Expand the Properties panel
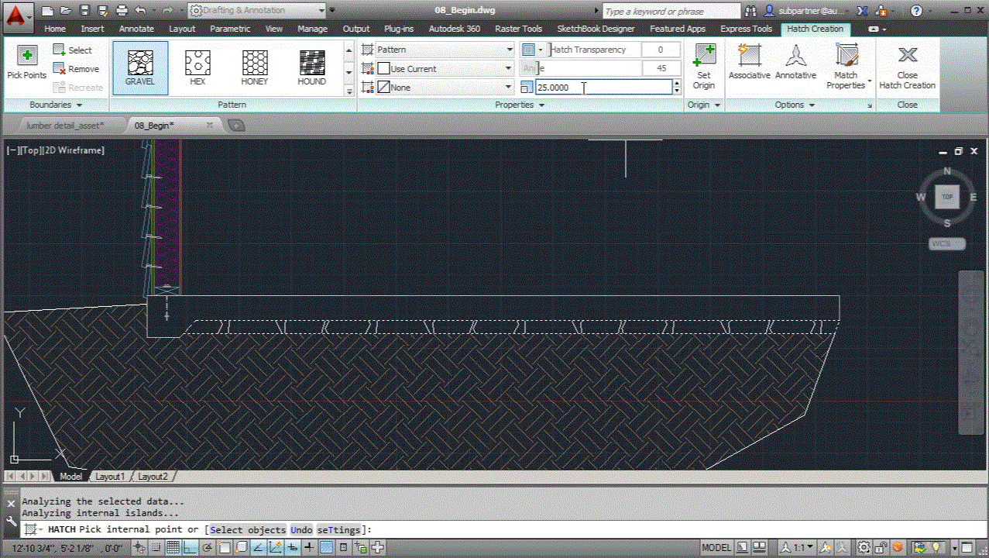This screenshot has width=989, height=558. pos(520,105)
